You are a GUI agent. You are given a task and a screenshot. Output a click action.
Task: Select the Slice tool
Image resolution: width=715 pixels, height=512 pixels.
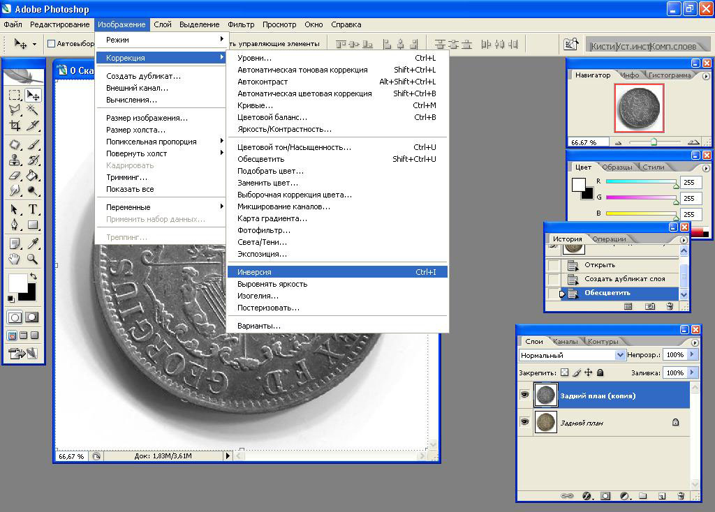[x=33, y=126]
